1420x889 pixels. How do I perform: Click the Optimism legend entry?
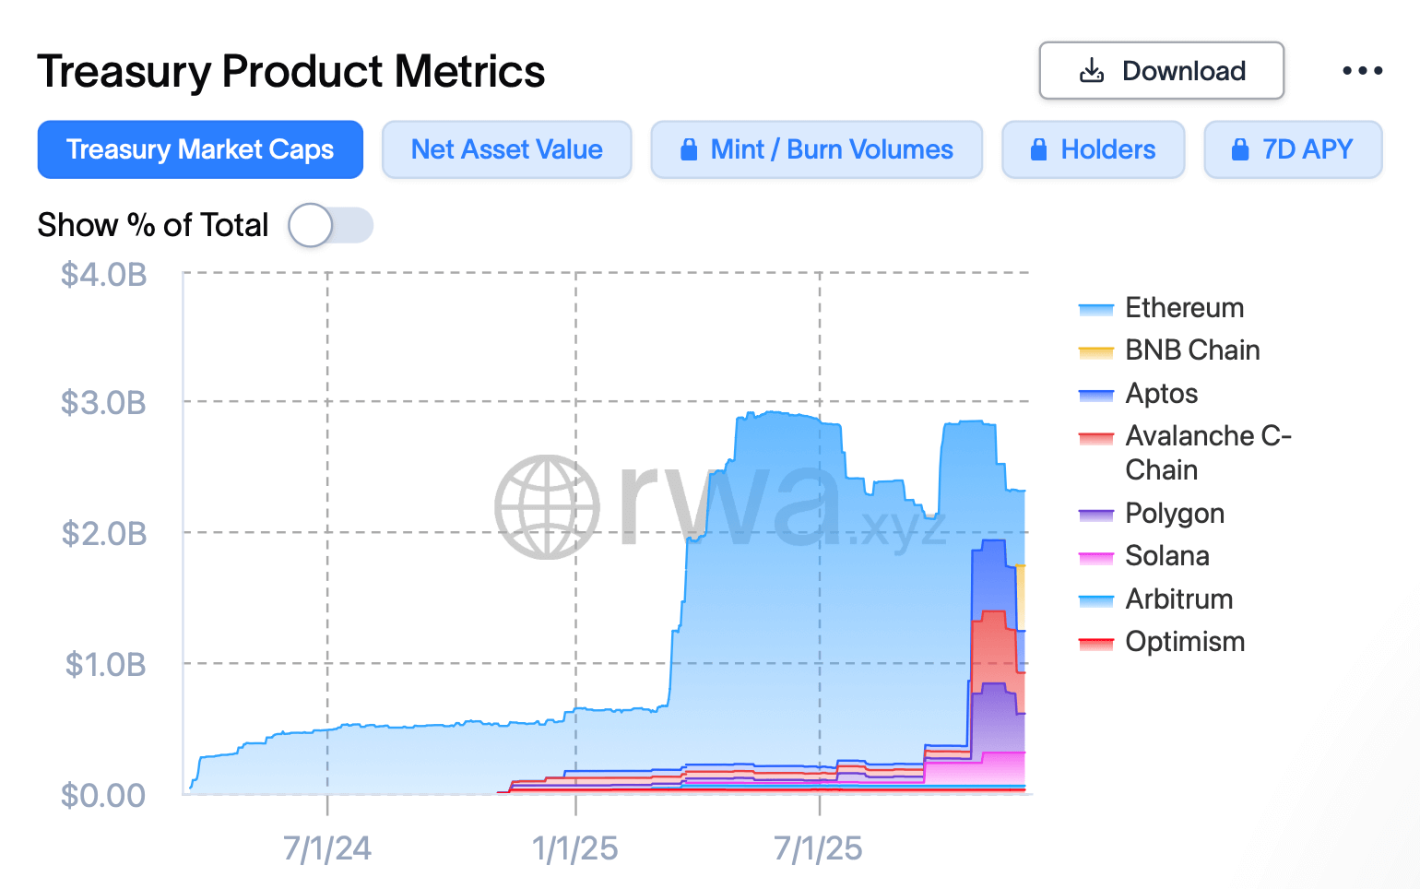[1184, 642]
